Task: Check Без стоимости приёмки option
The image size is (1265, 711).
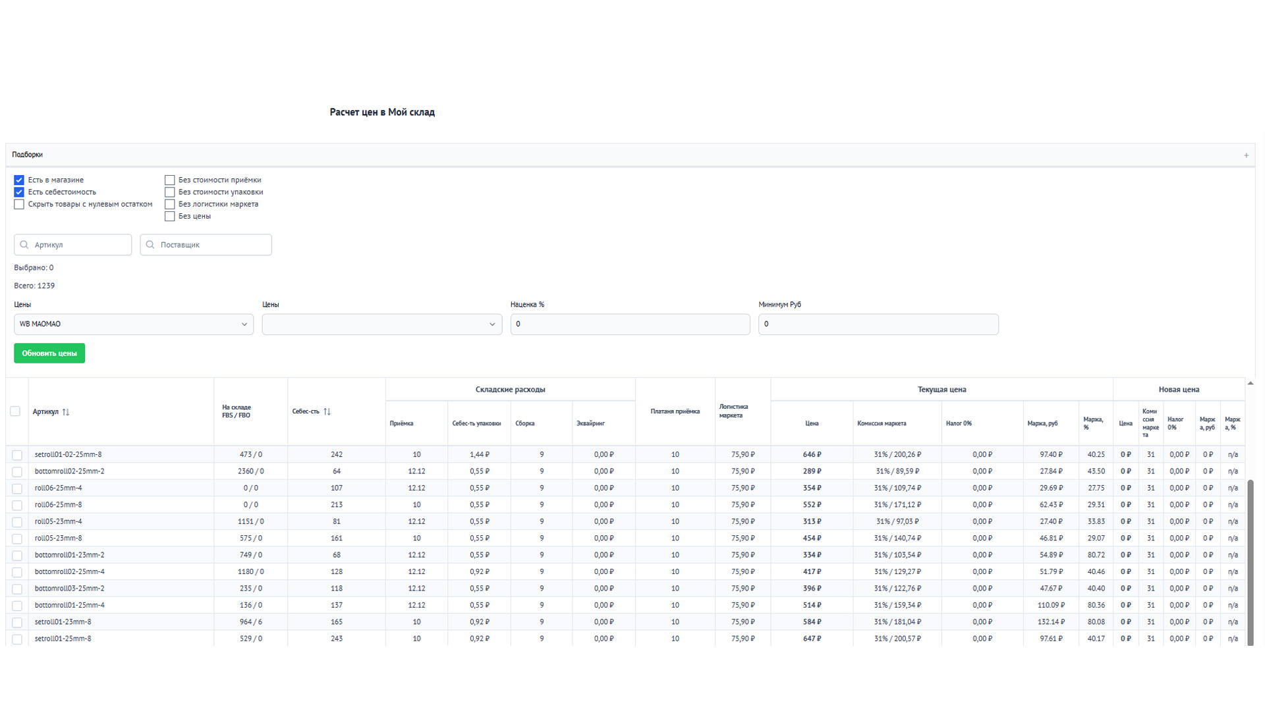Action: [x=169, y=180]
